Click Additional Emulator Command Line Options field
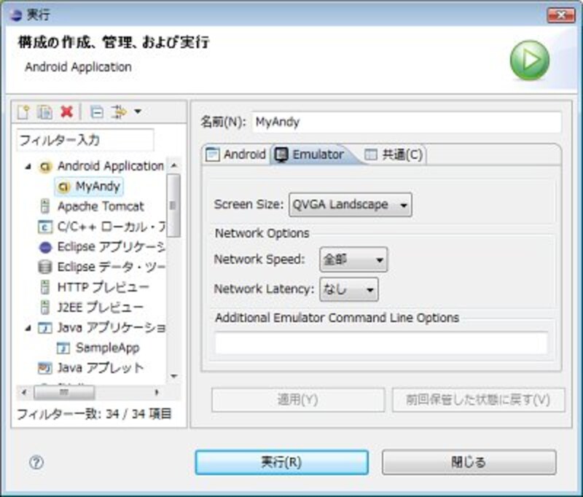The height and width of the screenshot is (497, 583). 381,343
